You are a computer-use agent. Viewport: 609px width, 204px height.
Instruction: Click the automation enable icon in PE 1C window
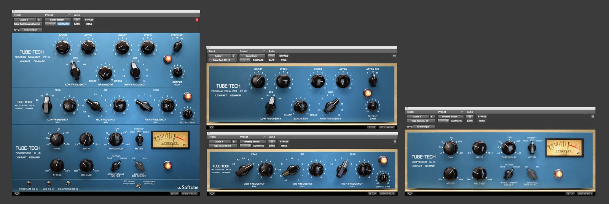click(x=271, y=56)
